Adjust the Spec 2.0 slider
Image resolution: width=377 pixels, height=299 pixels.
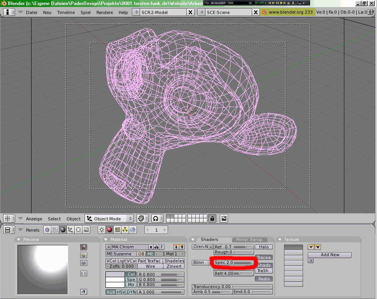(234, 263)
